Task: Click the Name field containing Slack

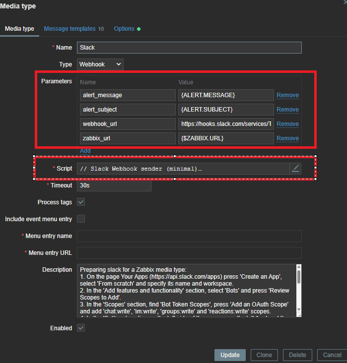Action: (x=189, y=48)
